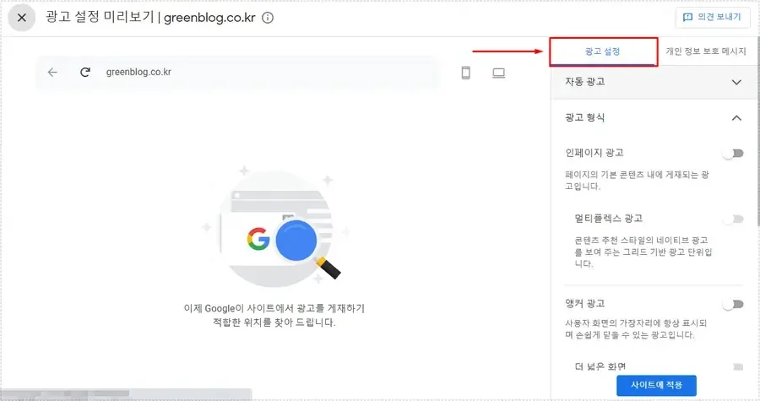760x401 pixels.
Task: Click the 의견 보내기 button
Action: 713,18
